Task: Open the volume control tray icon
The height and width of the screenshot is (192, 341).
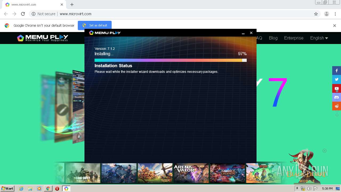Action: click(309, 189)
